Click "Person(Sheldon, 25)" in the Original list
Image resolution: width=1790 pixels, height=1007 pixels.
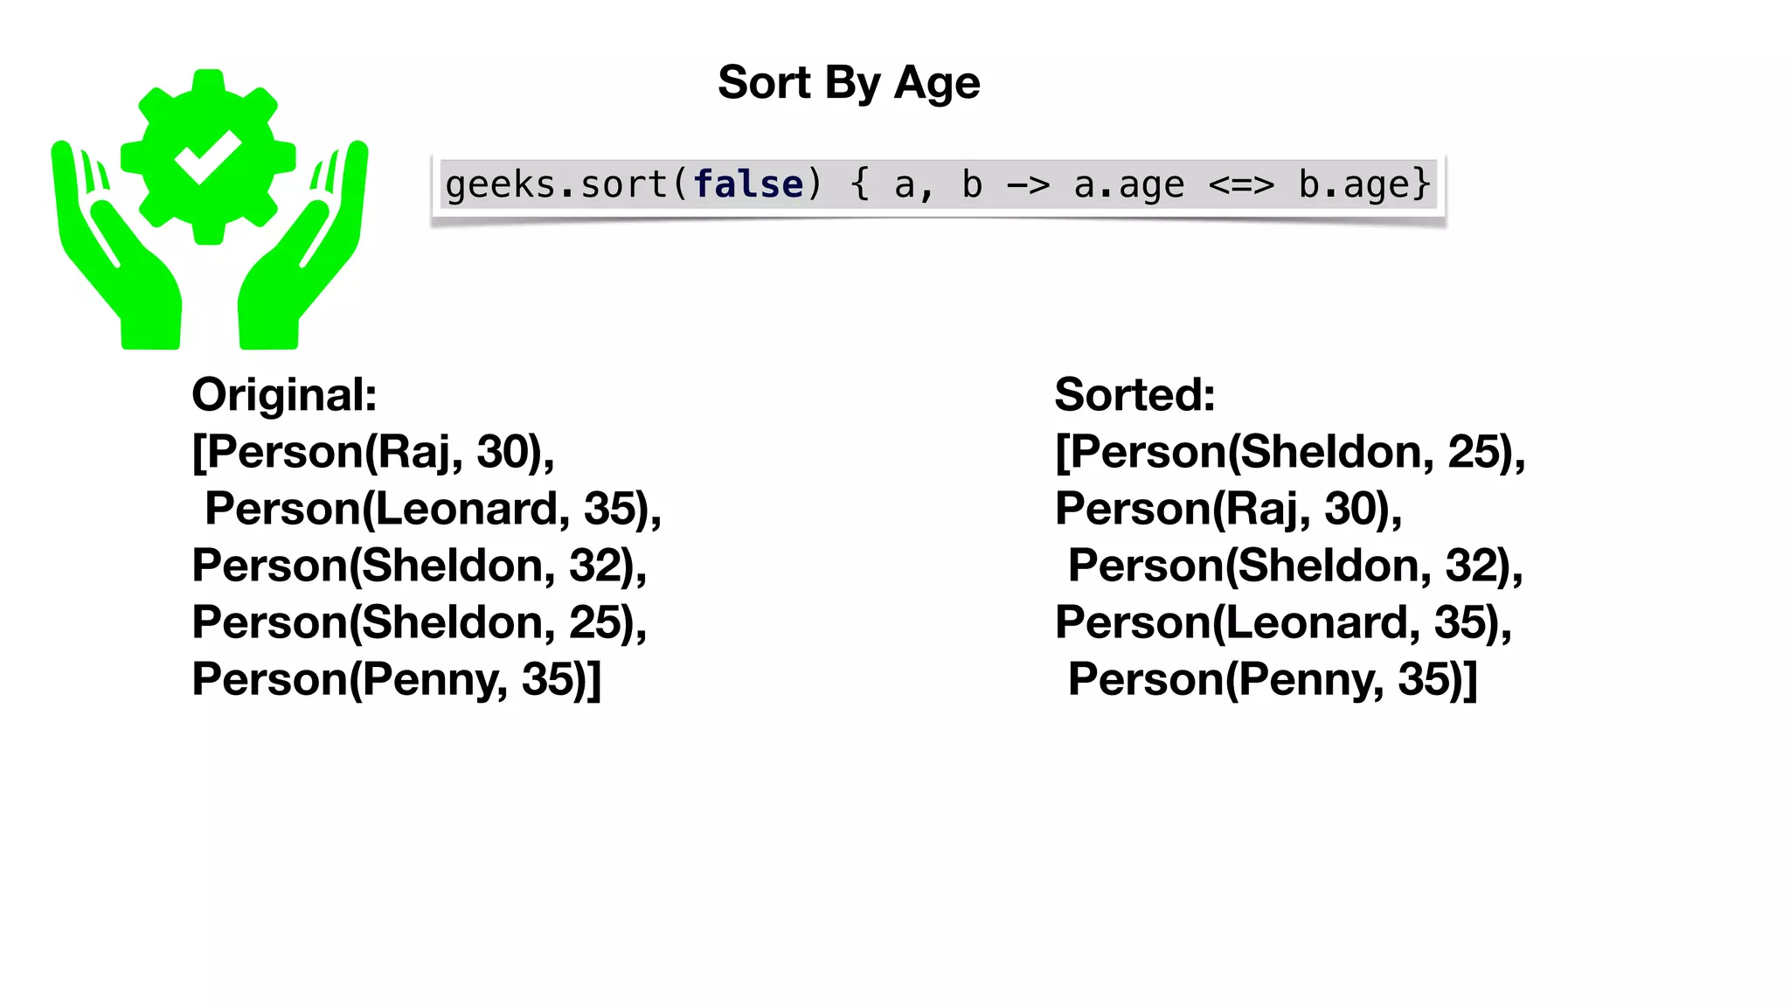pos(420,623)
